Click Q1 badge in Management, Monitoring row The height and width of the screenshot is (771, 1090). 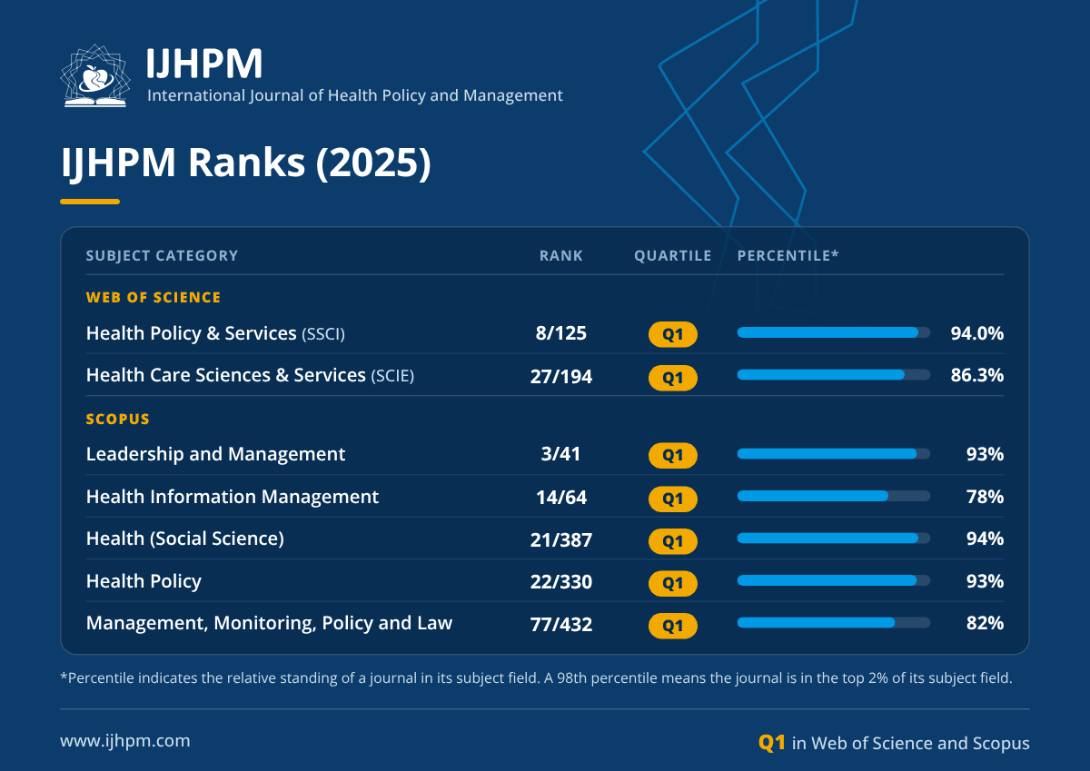point(673,625)
